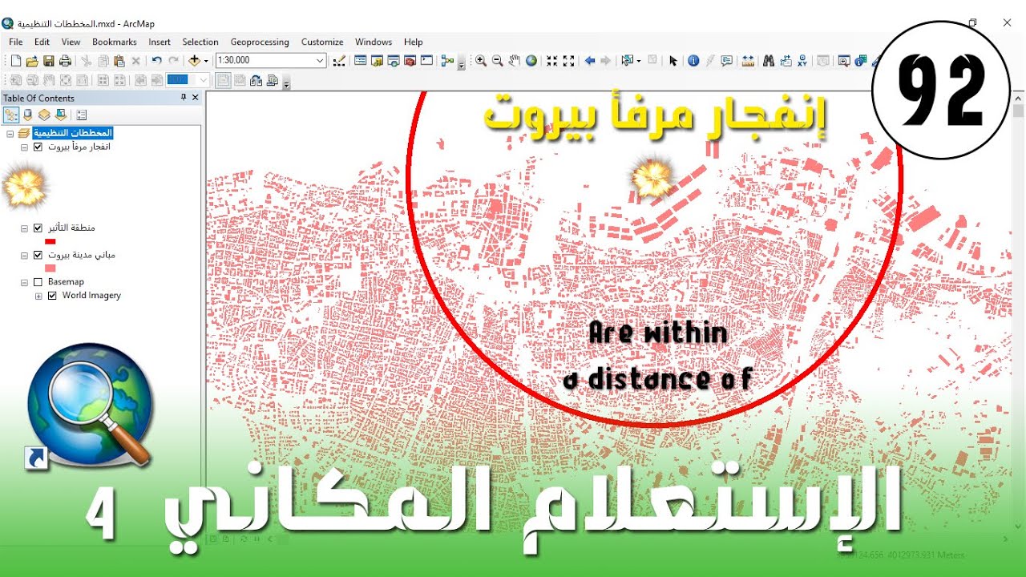Select the Zoom In tool

coord(481,61)
